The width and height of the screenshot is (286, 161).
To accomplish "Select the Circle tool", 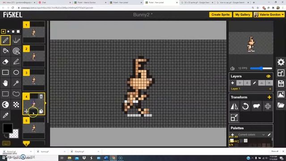I will [x=16, y=72].
